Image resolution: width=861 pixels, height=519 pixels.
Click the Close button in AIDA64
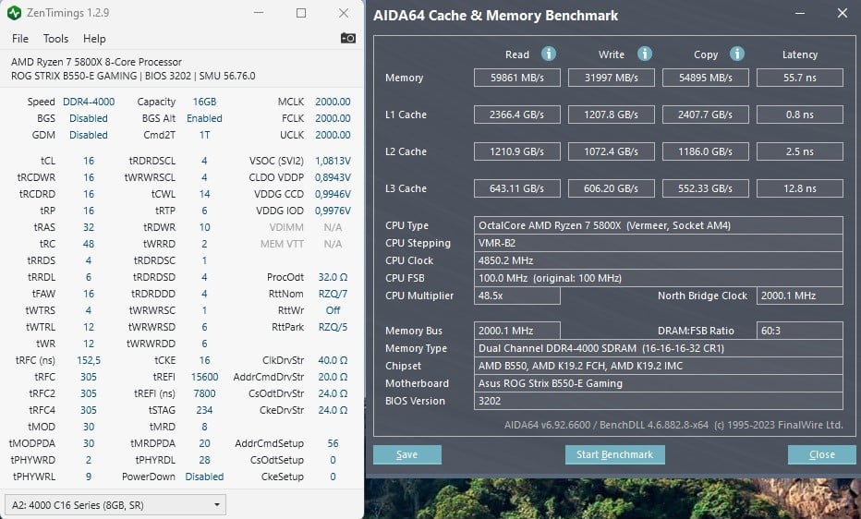click(x=821, y=454)
